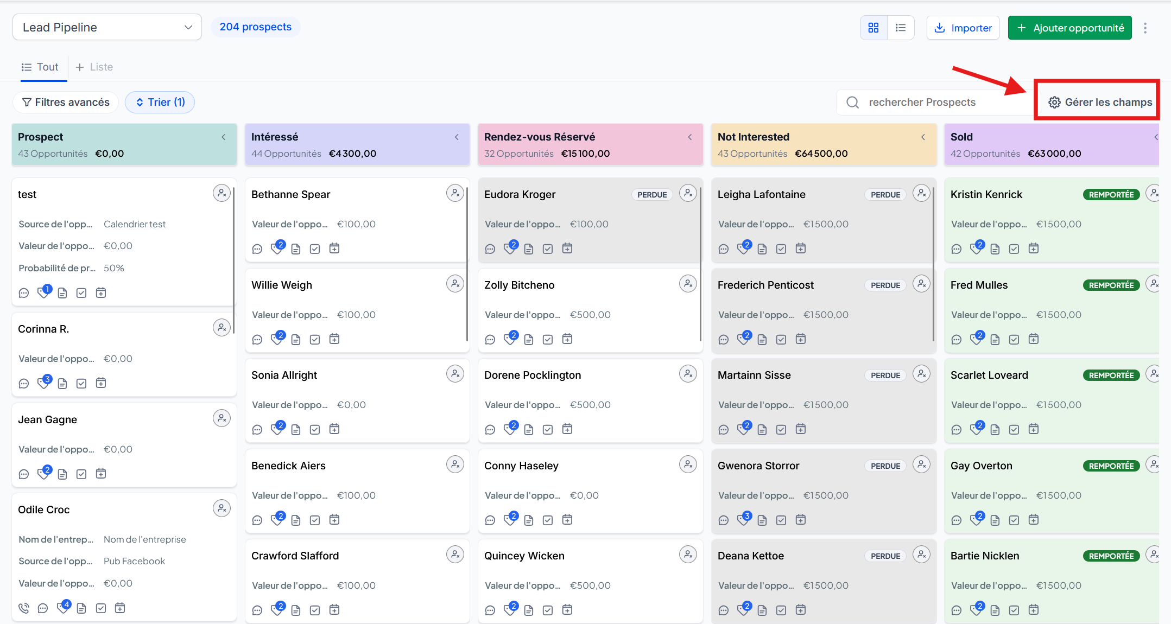Viewport: 1171px width, 624px height.
Task: Click the phone call icon on Odile Croc
Action: pos(24,608)
